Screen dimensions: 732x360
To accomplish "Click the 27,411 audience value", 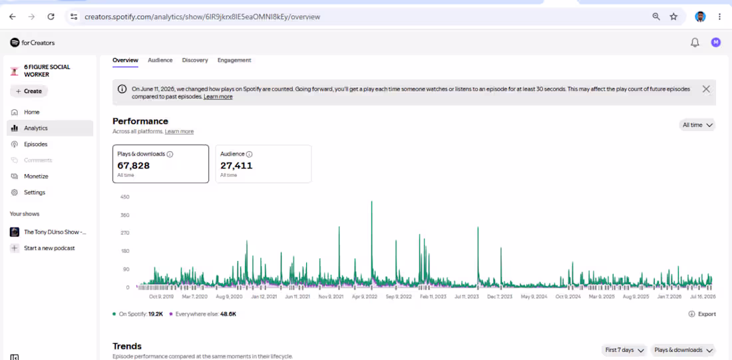I will click(x=236, y=165).
